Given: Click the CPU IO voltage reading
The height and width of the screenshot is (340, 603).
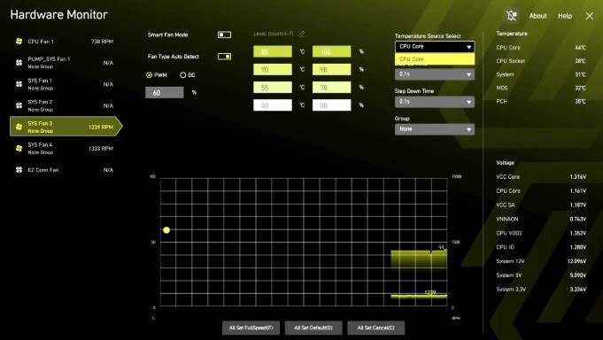Looking at the screenshot, I should [578, 247].
